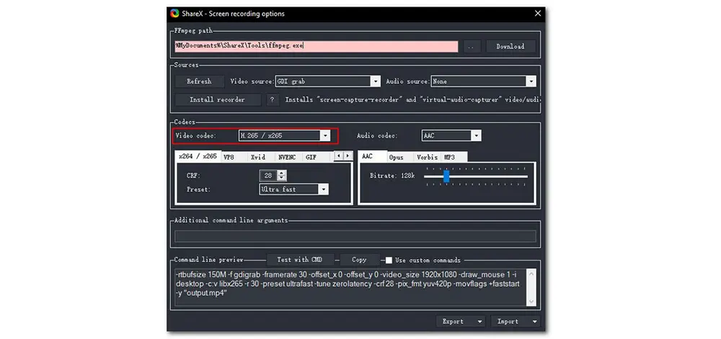This screenshot has height=339, width=721.
Task: Click the question mark help button
Action: coord(272,100)
